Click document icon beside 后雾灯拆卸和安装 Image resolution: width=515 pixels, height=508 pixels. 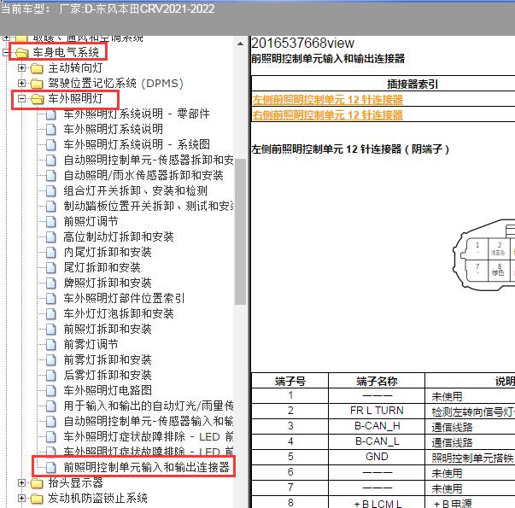51,376
